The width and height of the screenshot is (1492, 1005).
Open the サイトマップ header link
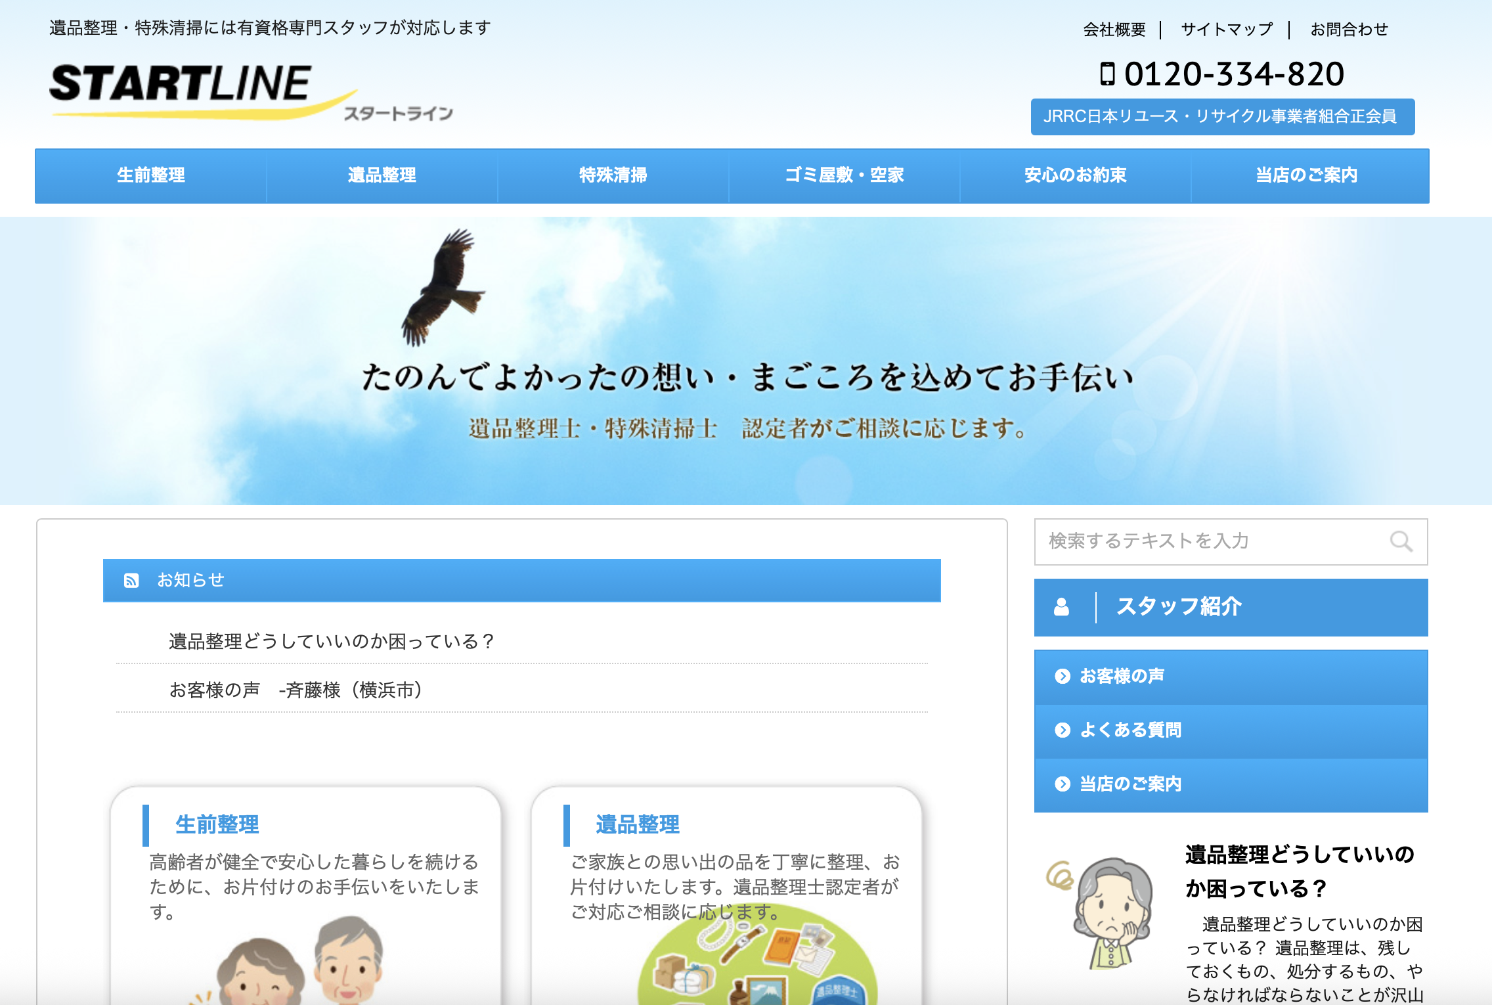[1227, 30]
